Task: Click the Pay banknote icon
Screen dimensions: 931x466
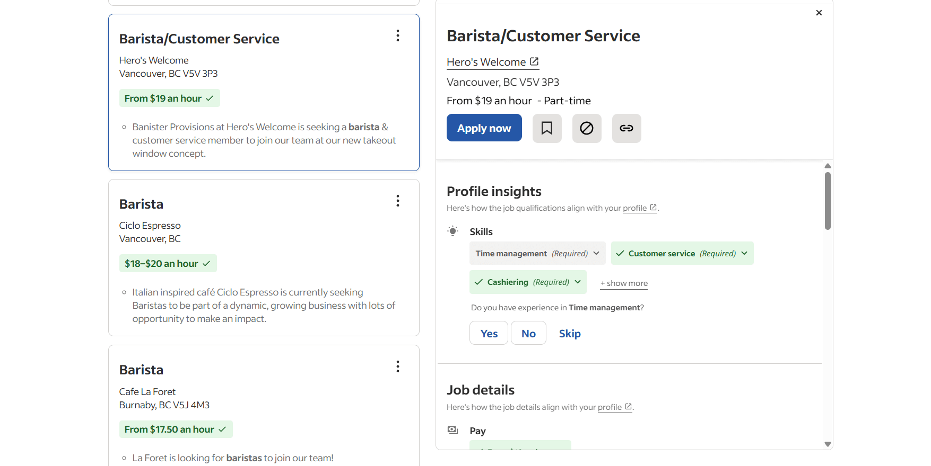Action: click(453, 430)
